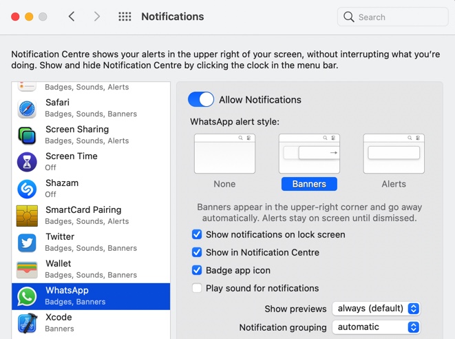455x339 pixels.
Task: Click the Twitter bird icon
Action: coord(27,243)
